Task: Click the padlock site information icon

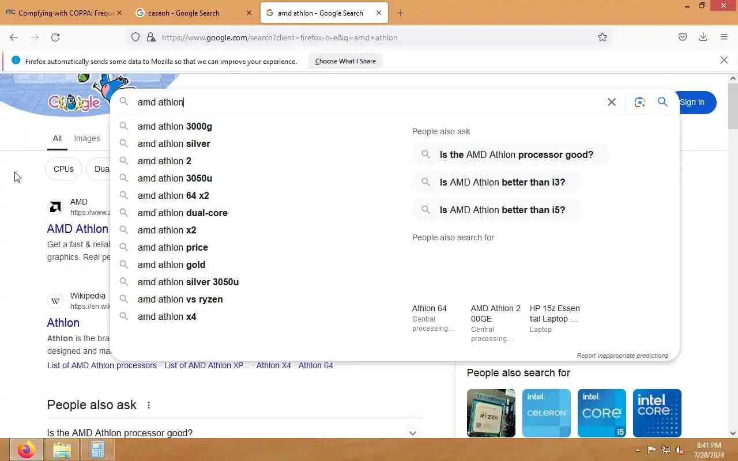Action: click(151, 37)
